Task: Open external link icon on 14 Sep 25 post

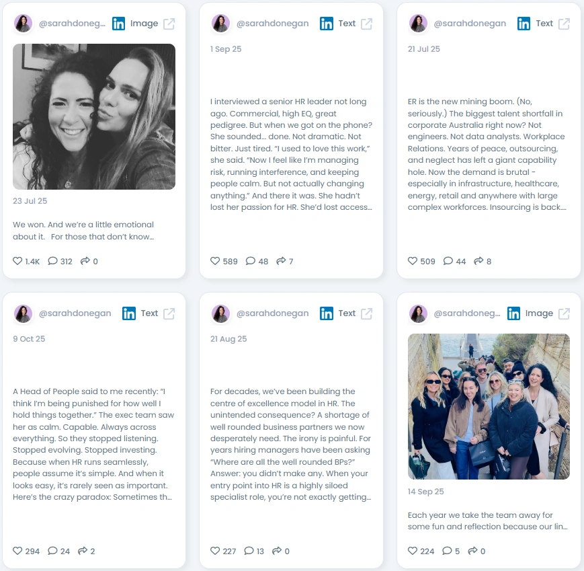Action: point(564,314)
